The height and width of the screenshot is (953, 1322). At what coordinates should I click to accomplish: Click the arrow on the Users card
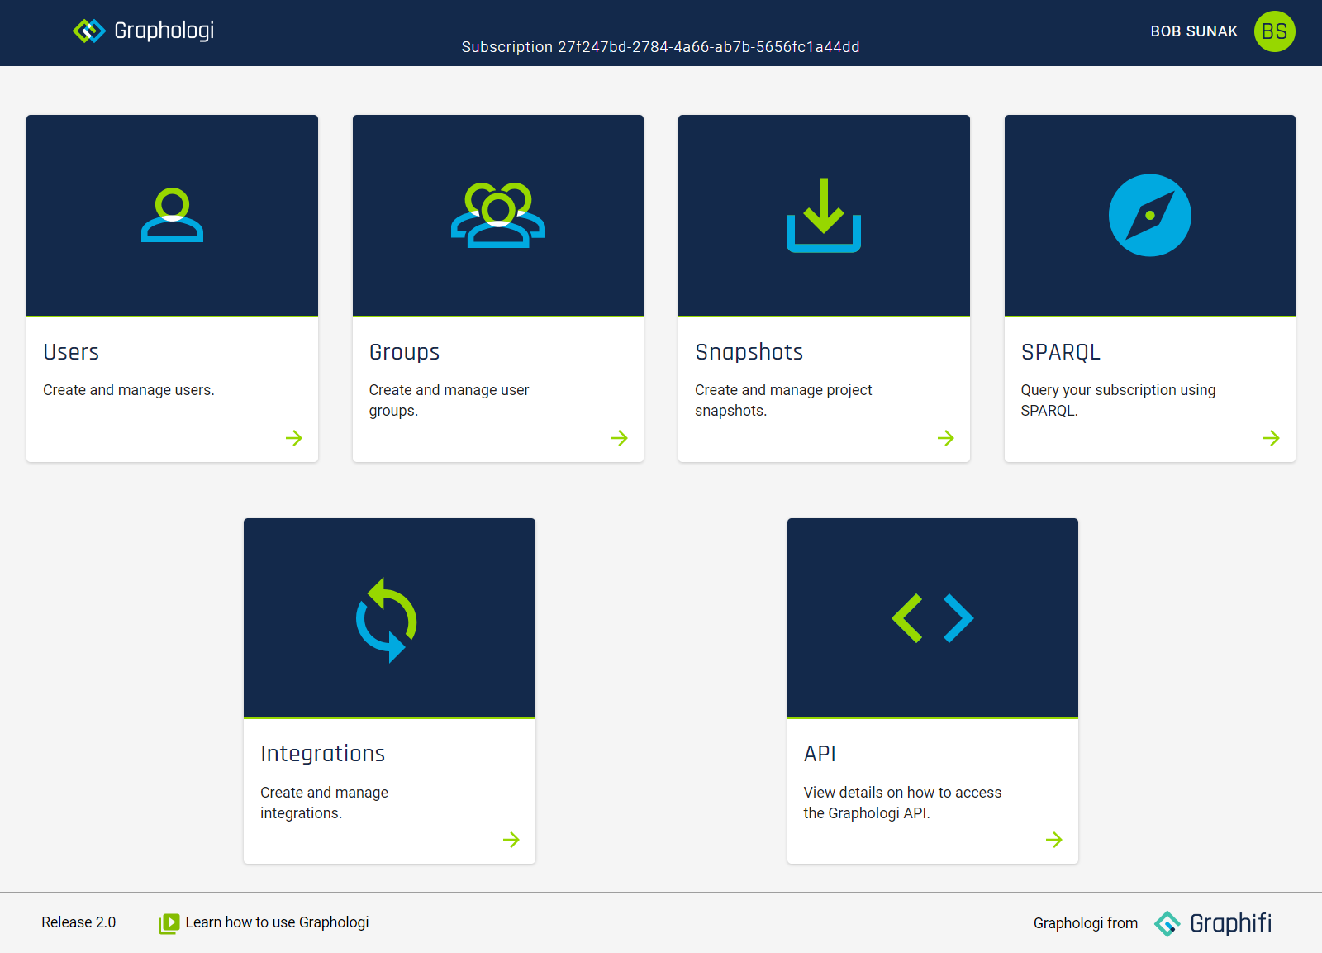(294, 438)
